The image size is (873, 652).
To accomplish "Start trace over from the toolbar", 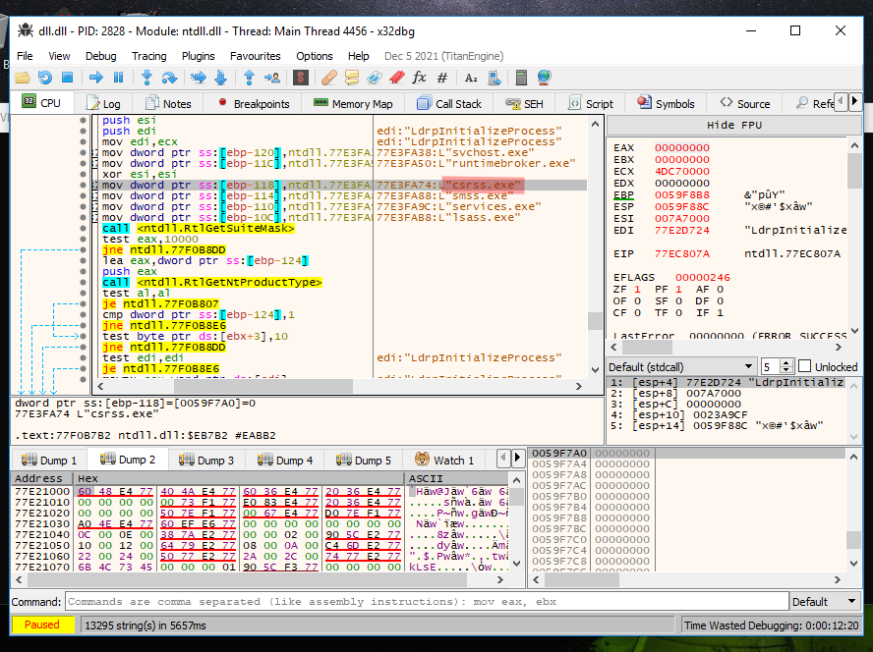I will click(220, 78).
